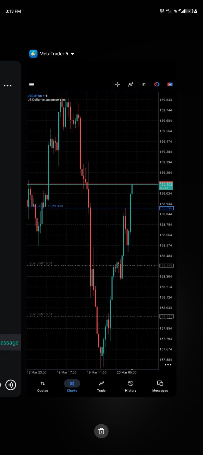Tap the three-dot icon below price scale

point(168,365)
